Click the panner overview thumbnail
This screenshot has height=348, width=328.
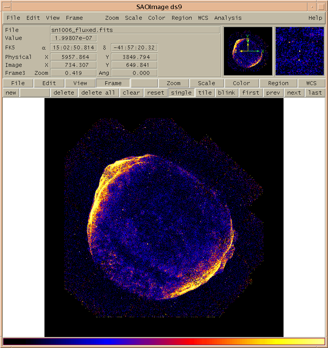248,51
